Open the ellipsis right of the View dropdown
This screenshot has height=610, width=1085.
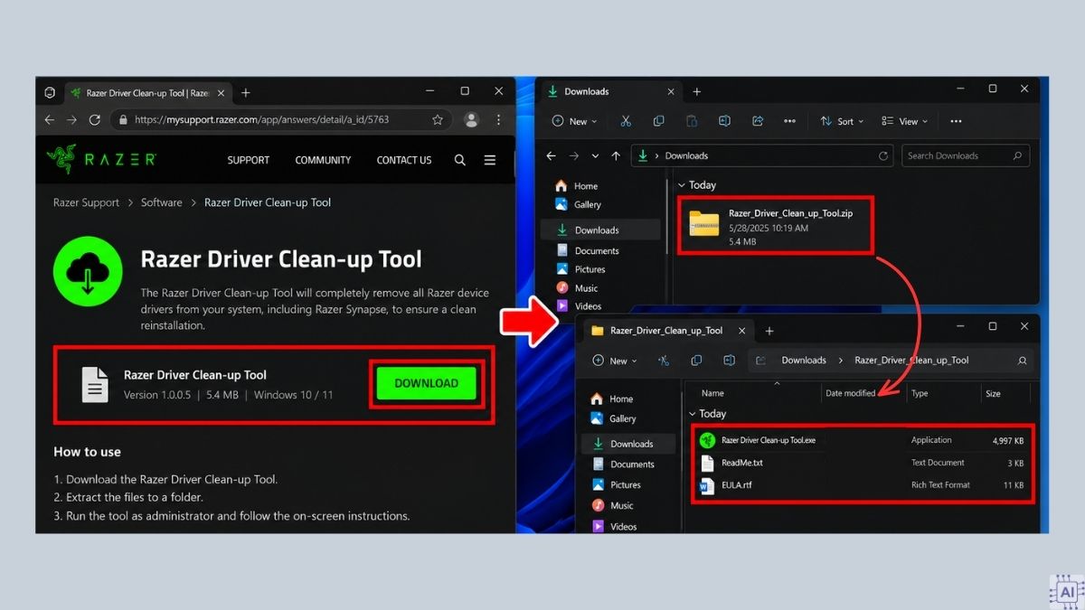click(956, 121)
